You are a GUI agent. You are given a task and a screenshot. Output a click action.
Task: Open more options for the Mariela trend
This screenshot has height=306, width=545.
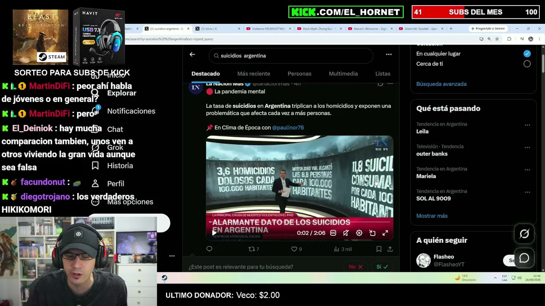tap(528, 170)
